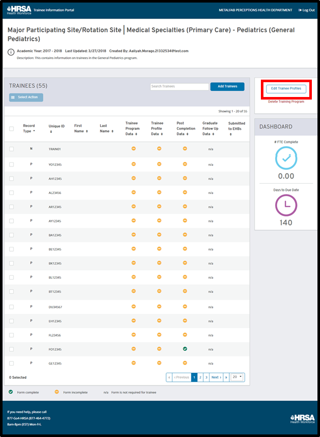
Task: Click FO12345 Trainee Program Data status icon
Action: click(134, 349)
